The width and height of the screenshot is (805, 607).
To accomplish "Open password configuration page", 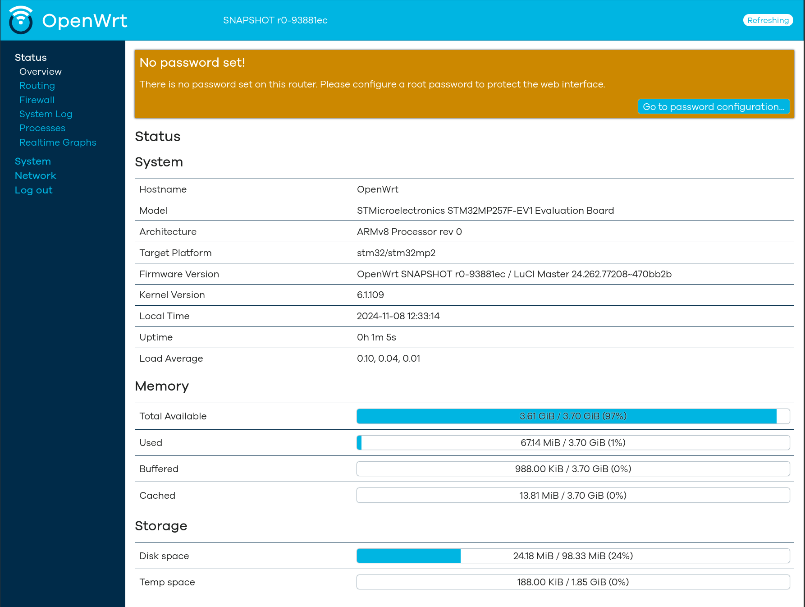I will [x=714, y=107].
